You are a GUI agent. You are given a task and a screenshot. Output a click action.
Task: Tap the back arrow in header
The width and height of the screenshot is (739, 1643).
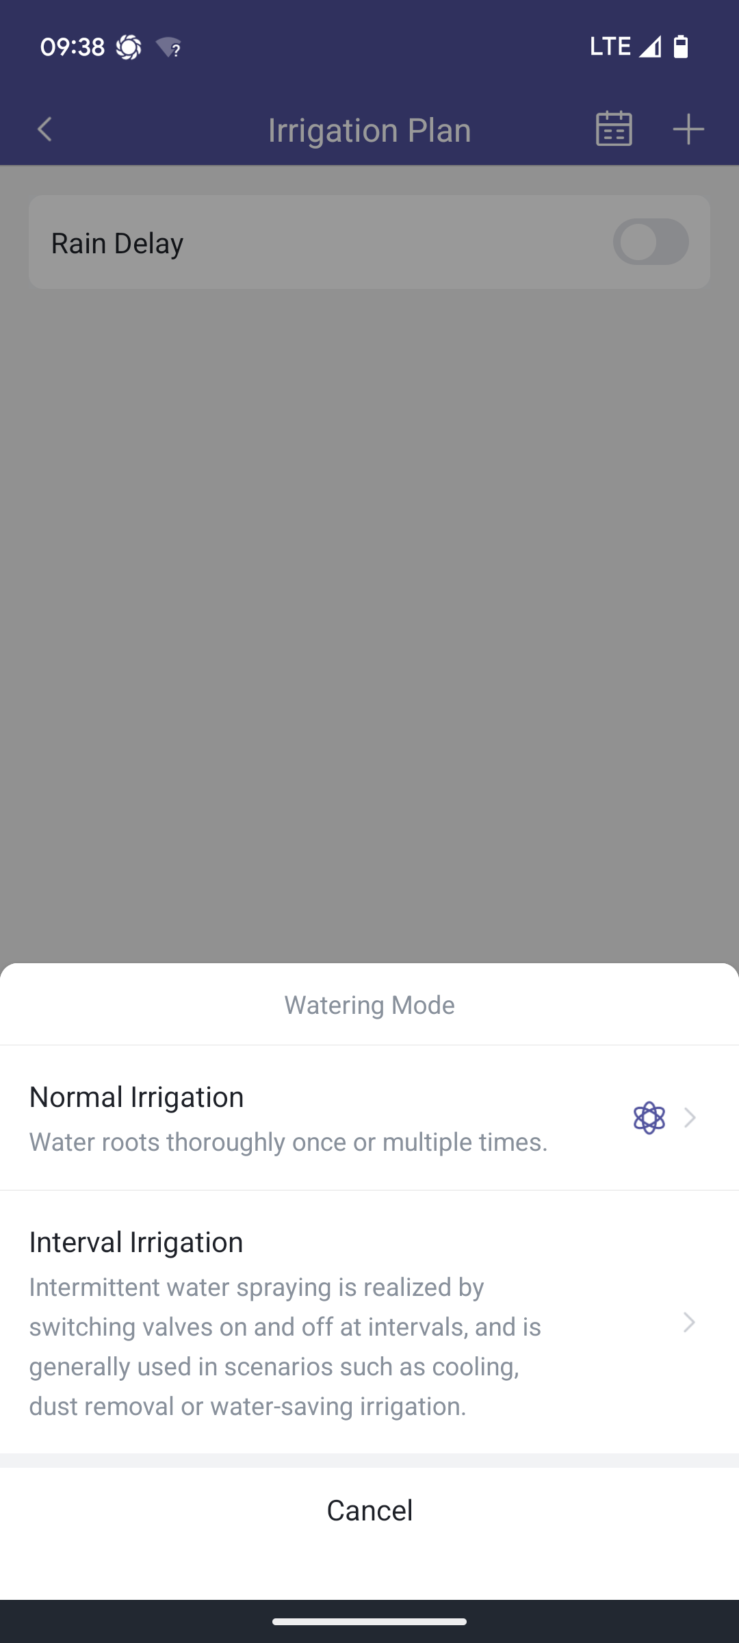pyautogui.click(x=45, y=129)
